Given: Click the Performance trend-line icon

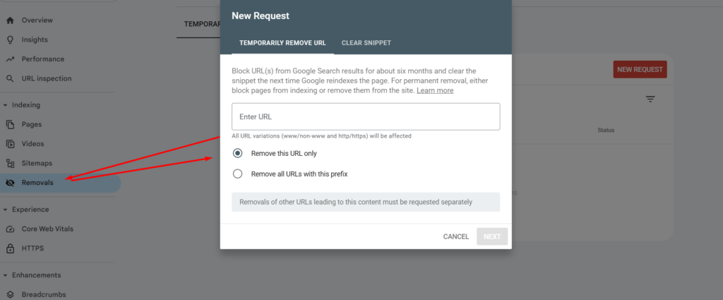Looking at the screenshot, I should (x=10, y=59).
